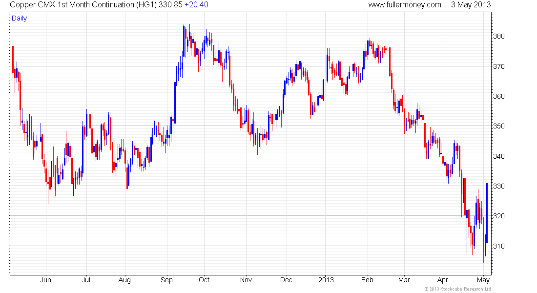Click the date '3 May 2013'
This screenshot has height=293, width=537.
[x=471, y=5]
